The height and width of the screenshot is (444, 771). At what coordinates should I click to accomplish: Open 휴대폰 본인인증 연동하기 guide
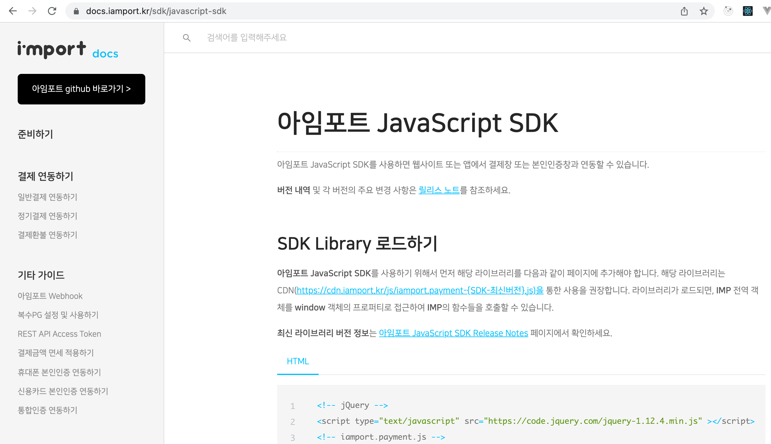click(x=59, y=372)
